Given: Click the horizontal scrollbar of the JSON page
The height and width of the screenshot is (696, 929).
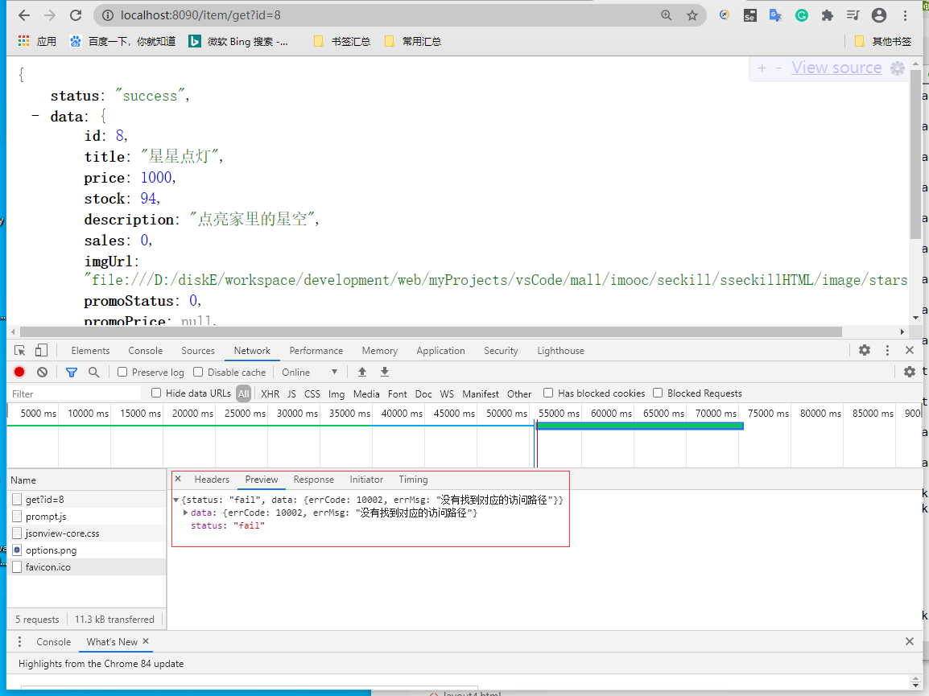Looking at the screenshot, I should (431, 332).
